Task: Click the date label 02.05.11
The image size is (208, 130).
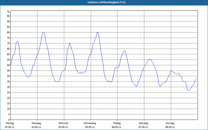Action: click(x=10, y=127)
